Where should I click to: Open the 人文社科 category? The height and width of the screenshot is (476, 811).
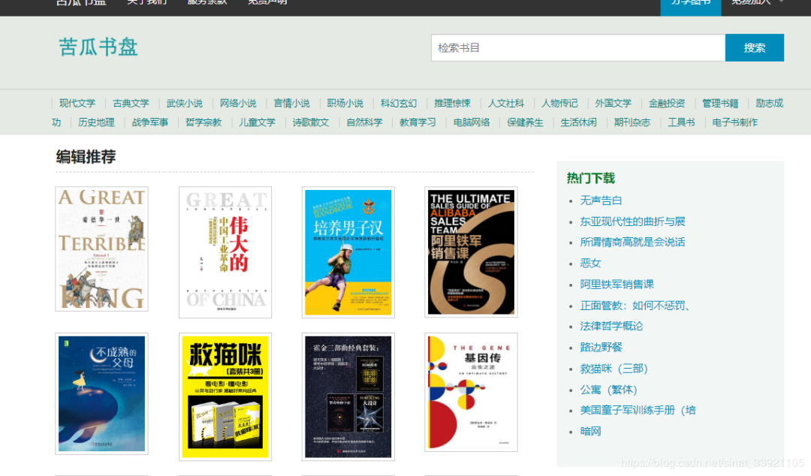click(506, 103)
